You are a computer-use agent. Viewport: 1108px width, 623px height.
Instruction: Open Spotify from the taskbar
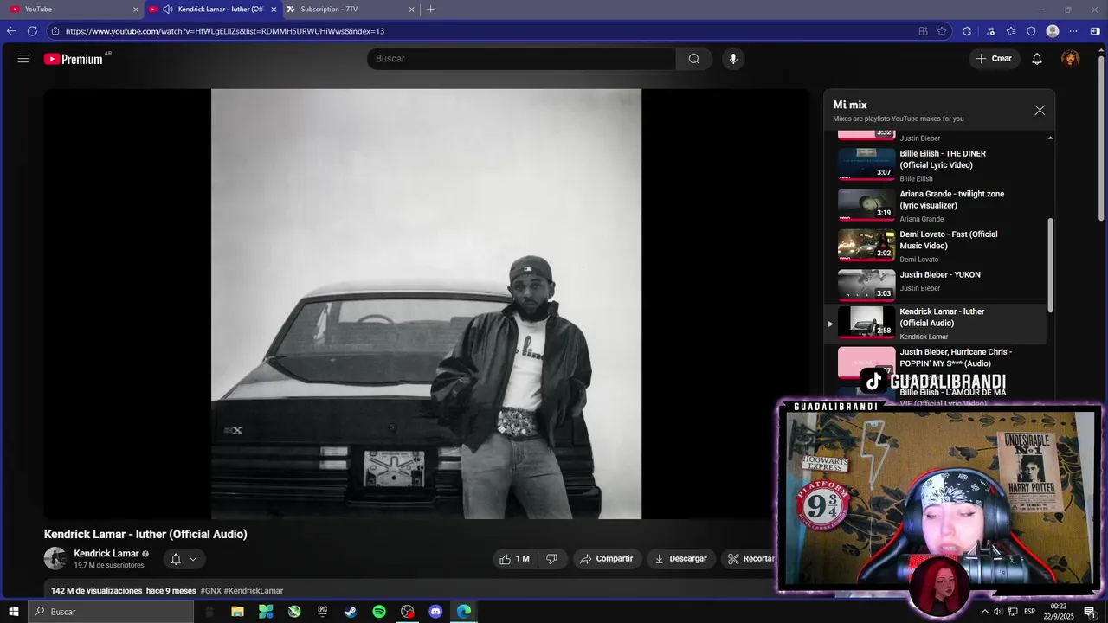pos(379,612)
